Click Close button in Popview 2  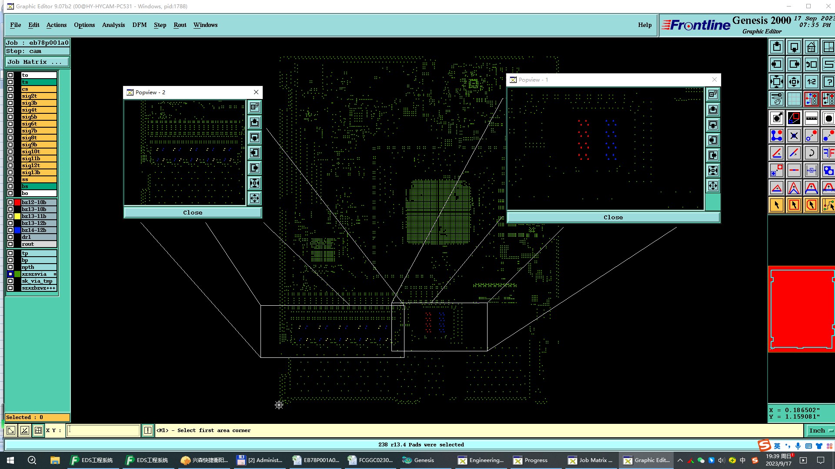click(x=193, y=212)
